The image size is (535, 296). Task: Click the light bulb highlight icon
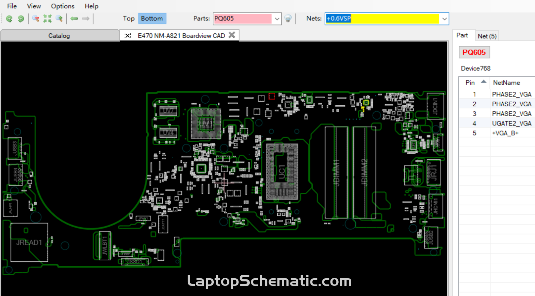tap(288, 19)
